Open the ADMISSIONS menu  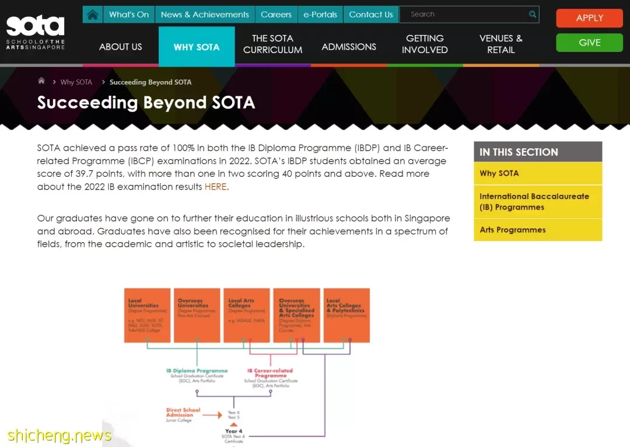349,47
